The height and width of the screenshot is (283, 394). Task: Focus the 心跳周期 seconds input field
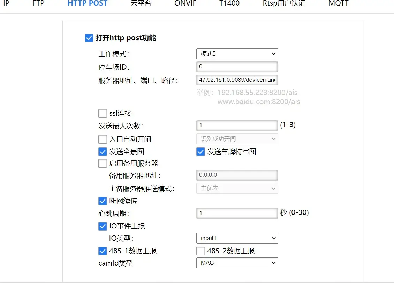pyautogui.click(x=237, y=213)
